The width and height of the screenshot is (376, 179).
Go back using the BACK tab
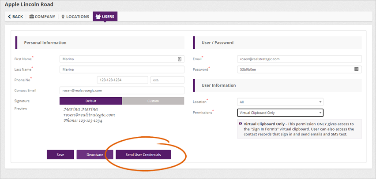[15, 17]
